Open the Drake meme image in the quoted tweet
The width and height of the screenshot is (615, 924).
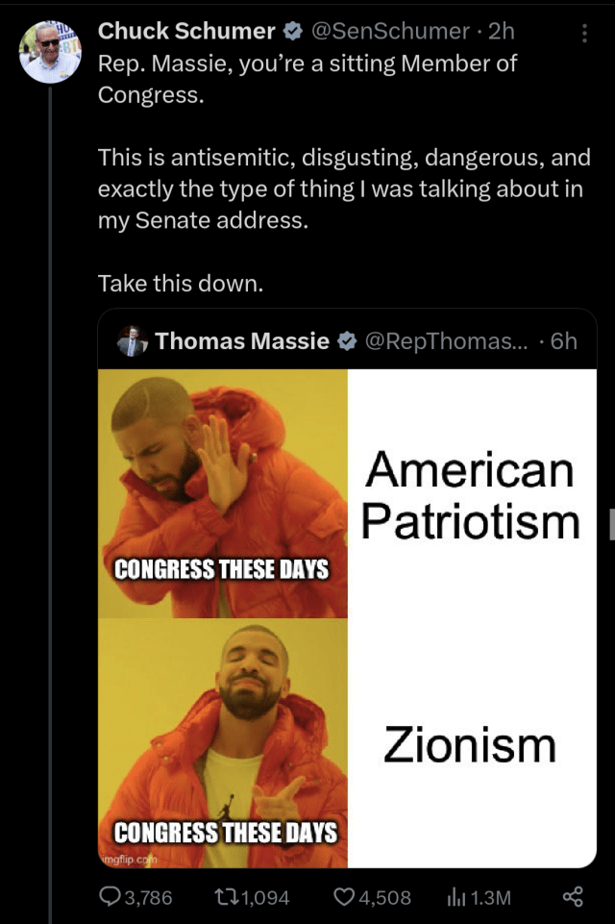347,618
